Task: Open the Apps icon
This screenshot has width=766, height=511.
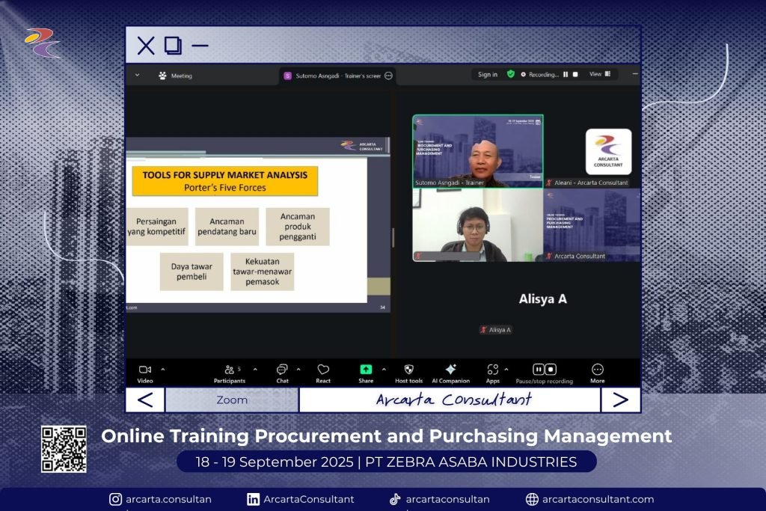Action: (492, 370)
